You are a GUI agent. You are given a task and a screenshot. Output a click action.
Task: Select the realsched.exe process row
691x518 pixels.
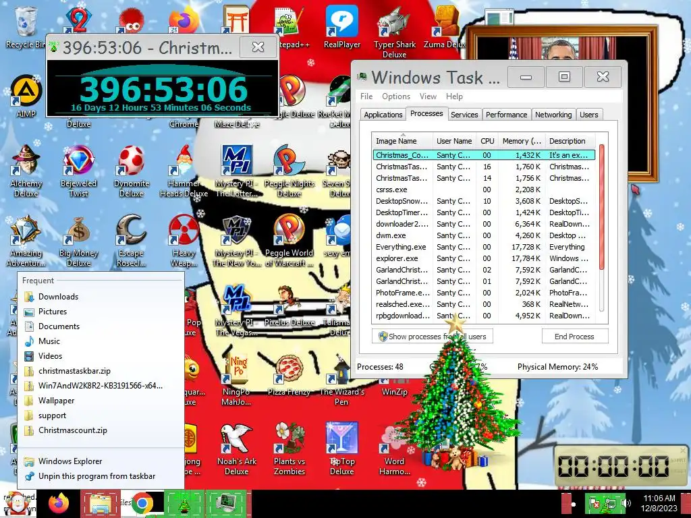point(484,304)
